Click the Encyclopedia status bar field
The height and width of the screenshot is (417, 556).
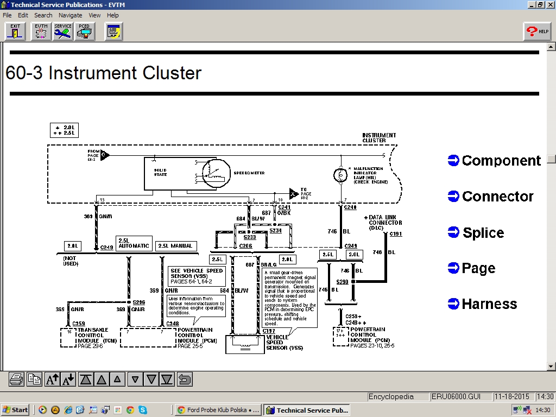tap(398, 396)
